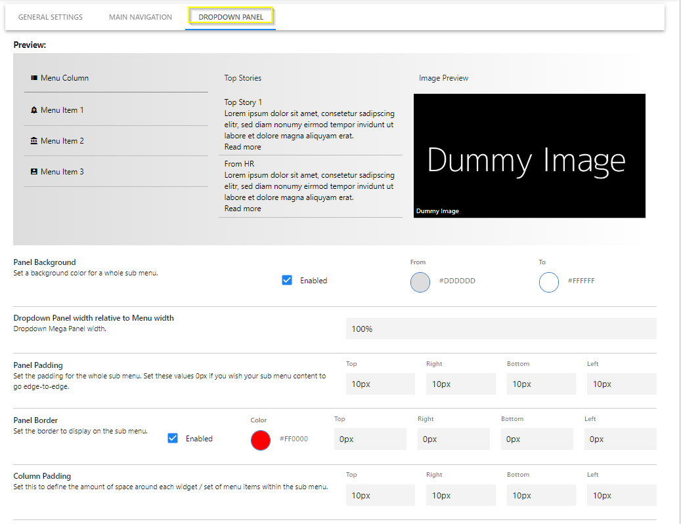The height and width of the screenshot is (524, 681).
Task: Click the Dropdown Panel width 100% field
Action: point(501,329)
